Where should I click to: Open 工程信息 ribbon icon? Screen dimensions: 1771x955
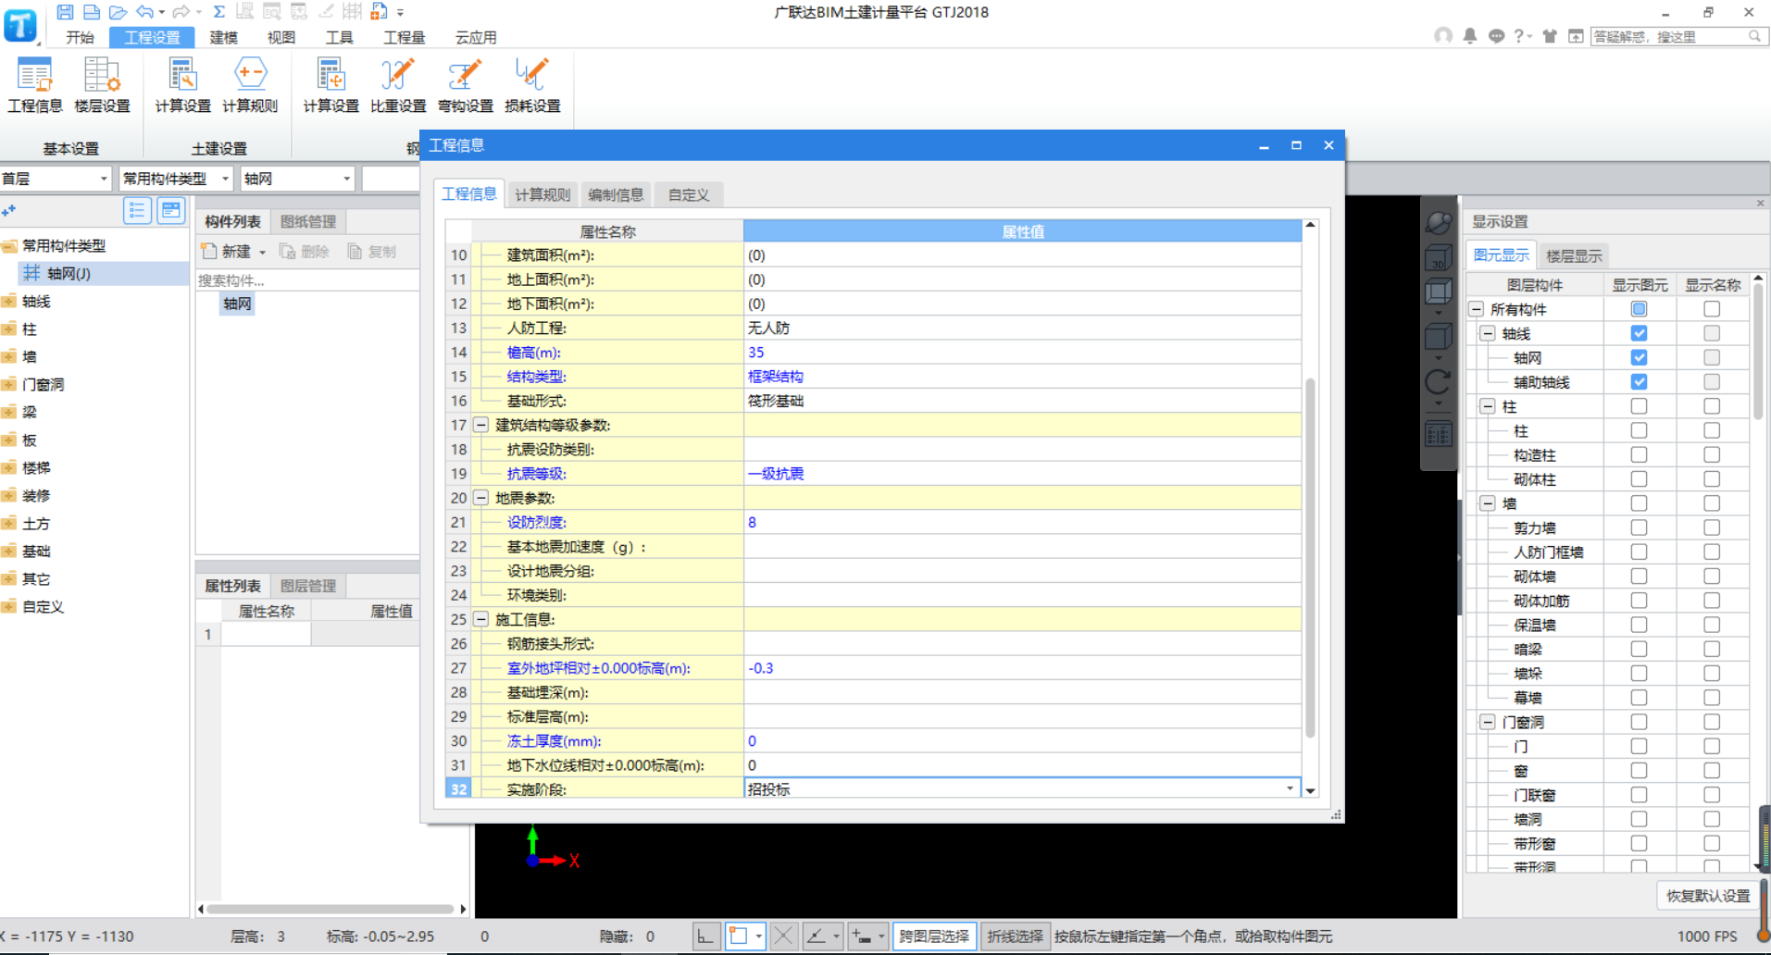pyautogui.click(x=35, y=85)
